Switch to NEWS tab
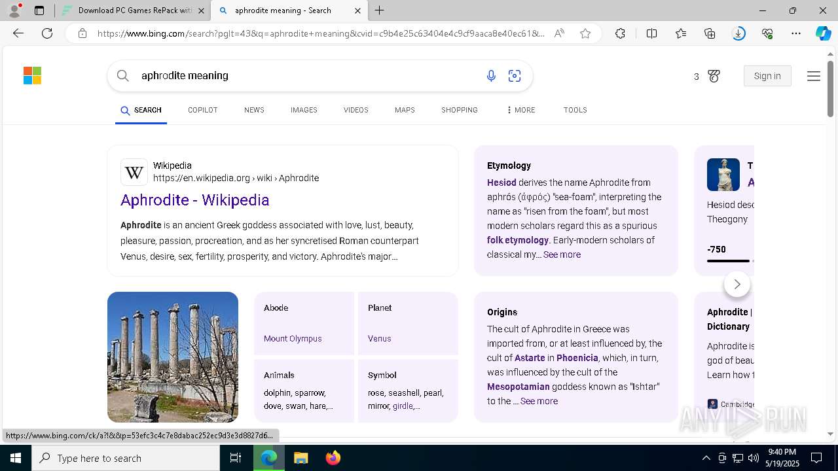 pos(254,110)
